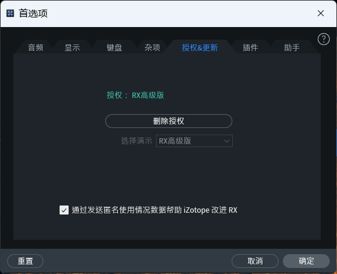Close the 首选项 dialog window
The height and width of the screenshot is (274, 337).
pos(321,13)
